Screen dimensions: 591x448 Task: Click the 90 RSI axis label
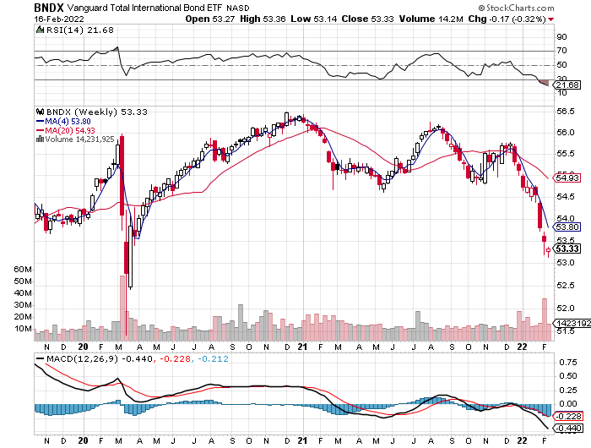pos(561,36)
